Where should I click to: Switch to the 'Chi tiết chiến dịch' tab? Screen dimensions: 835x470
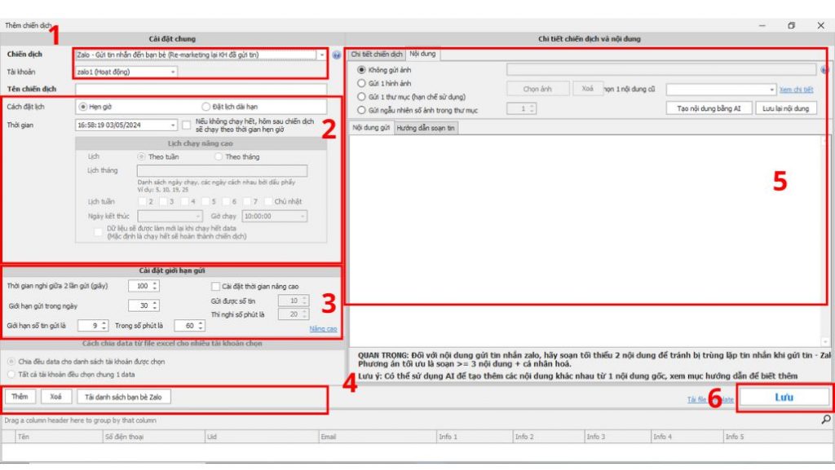(x=377, y=54)
